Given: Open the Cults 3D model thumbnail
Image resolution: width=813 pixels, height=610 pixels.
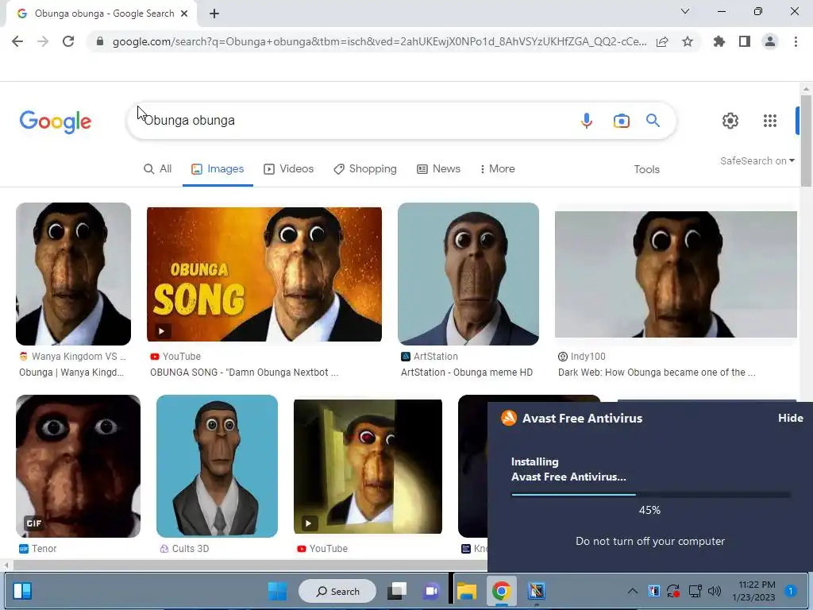Looking at the screenshot, I should pyautogui.click(x=217, y=465).
